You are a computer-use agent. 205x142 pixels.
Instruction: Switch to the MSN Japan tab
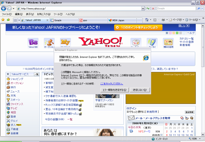tap(120, 20)
